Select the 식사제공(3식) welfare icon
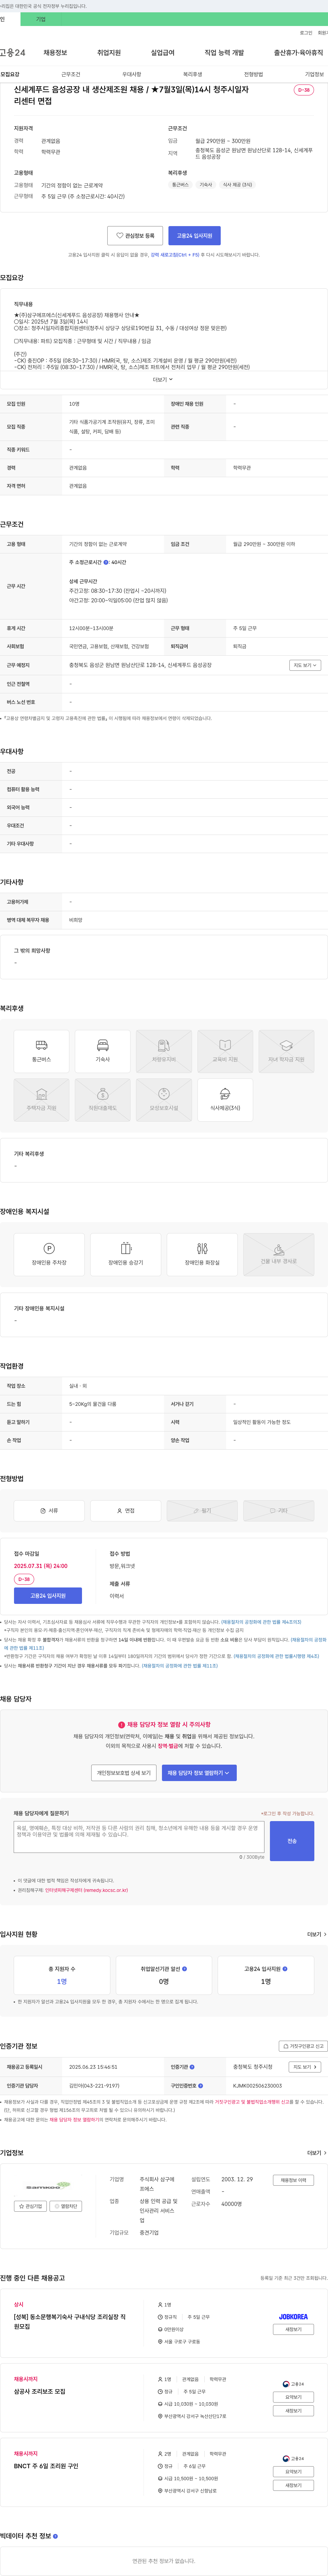 [225, 1100]
